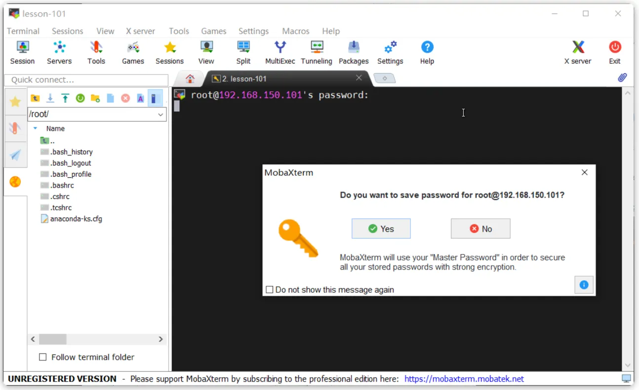Viewport: 639px width, 390px height.
Task: Open the Games menu
Action: coord(214,31)
